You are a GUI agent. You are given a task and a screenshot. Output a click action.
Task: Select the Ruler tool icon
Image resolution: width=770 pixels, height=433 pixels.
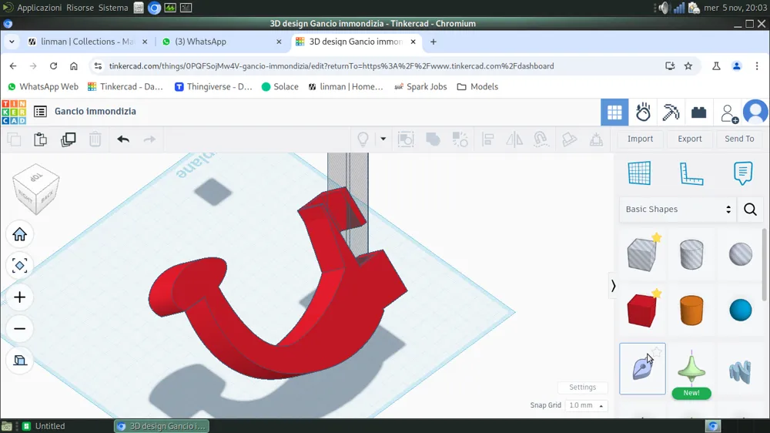tap(691, 173)
